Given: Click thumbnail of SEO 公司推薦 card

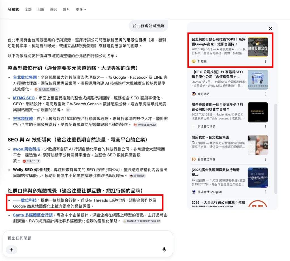Looking at the screenshot, I should pos(258,80).
